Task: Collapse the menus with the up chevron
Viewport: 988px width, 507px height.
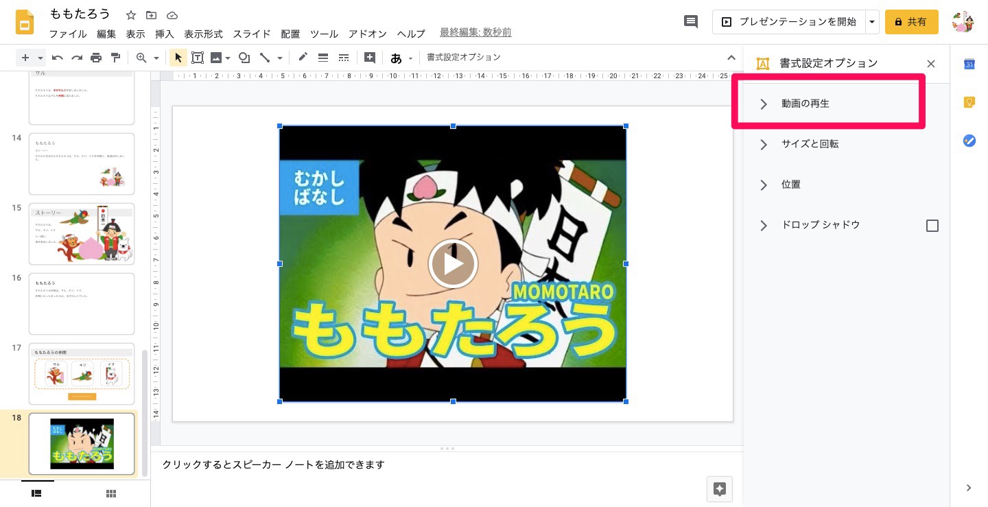Action: coord(731,58)
